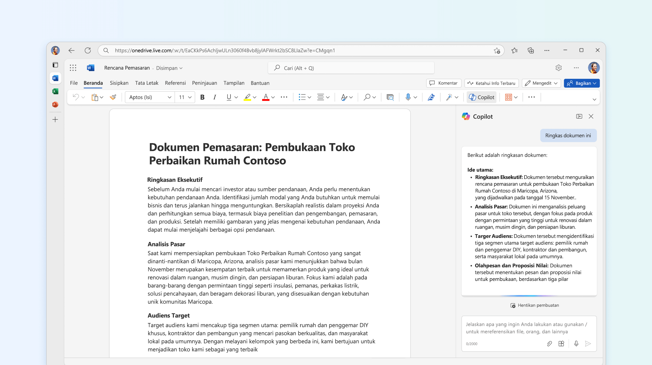This screenshot has height=365, width=652.
Task: Open Copilot from the ribbon
Action: tap(481, 97)
